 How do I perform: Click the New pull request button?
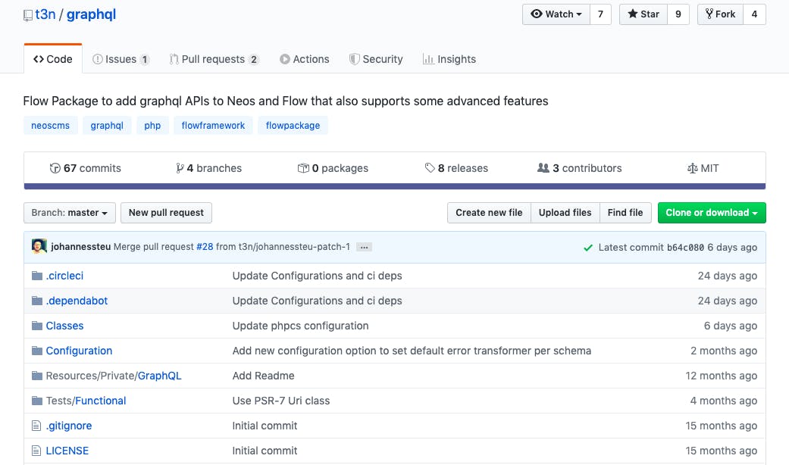(x=166, y=213)
